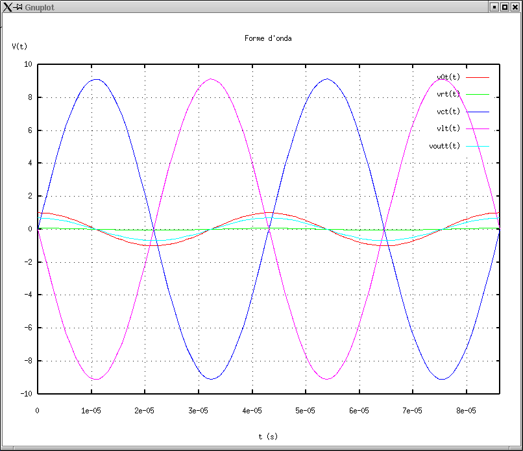Click the pin icon in title bar
Viewport: 523px width, 451px height.
19,6
